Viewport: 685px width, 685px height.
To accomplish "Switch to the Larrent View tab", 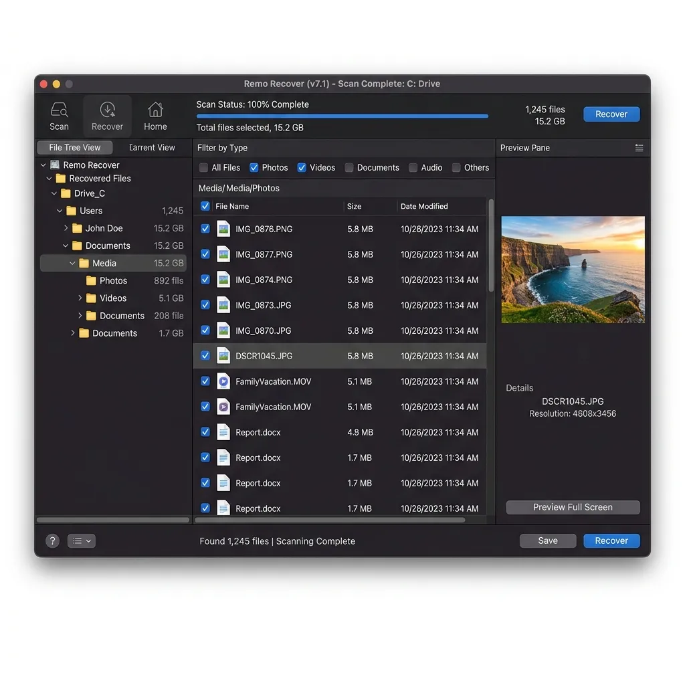I will [x=152, y=148].
